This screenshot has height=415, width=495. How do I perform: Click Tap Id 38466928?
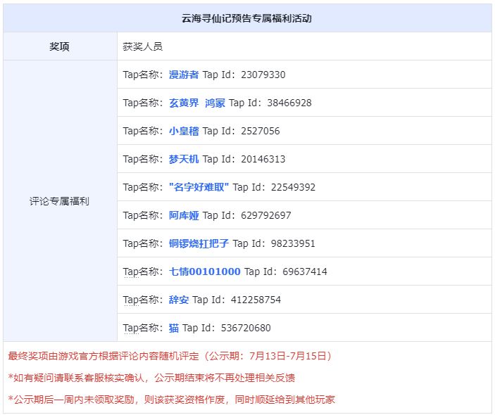[x=270, y=103]
